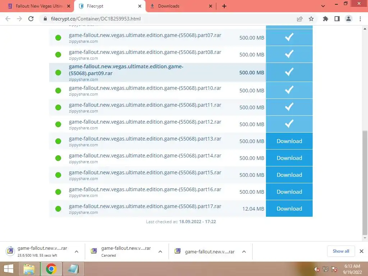The width and height of the screenshot is (368, 276).
Task: Click the network tray icon
Action: tap(326, 269)
